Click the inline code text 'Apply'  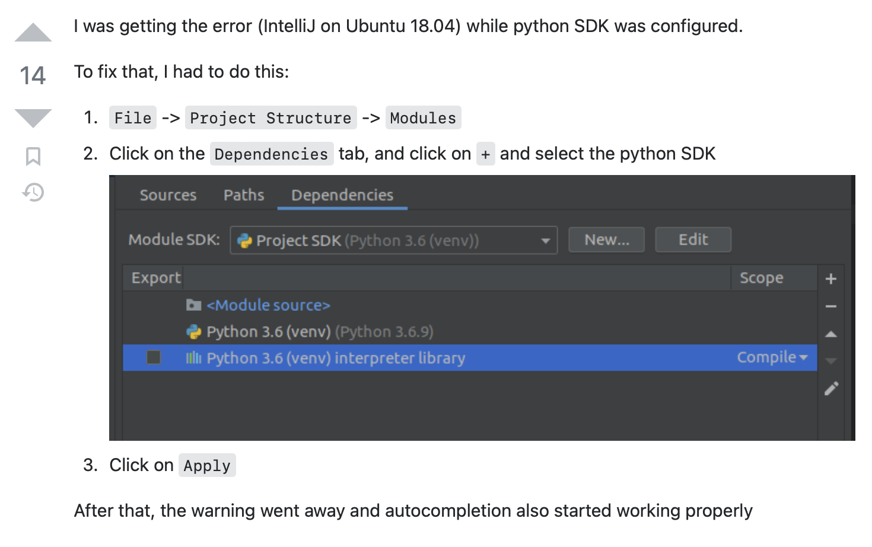[x=207, y=465]
